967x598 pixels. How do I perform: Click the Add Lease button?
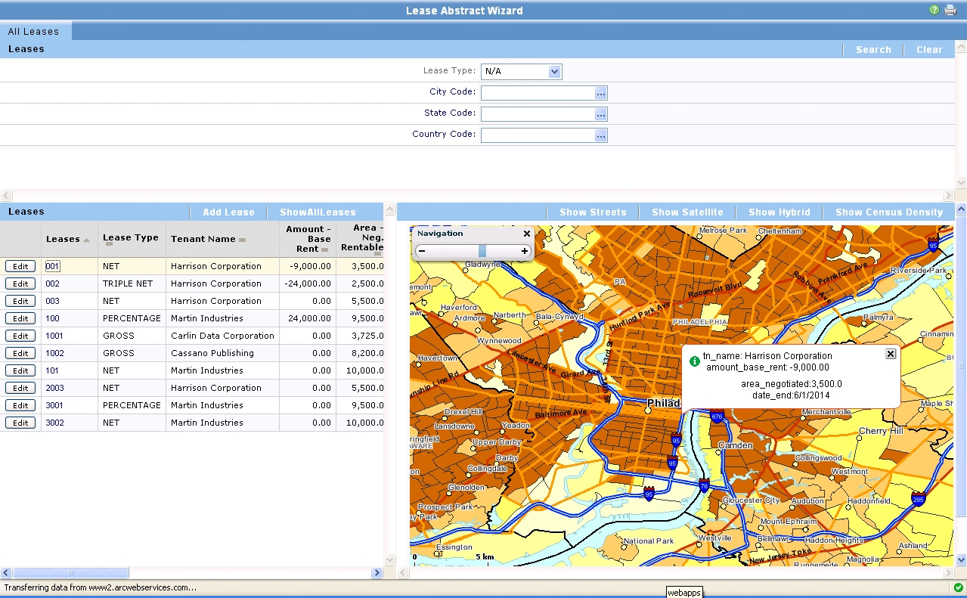[x=228, y=212]
